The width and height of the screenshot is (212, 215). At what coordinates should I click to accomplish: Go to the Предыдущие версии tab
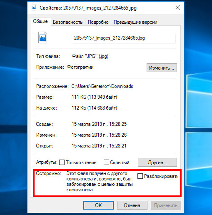click(135, 22)
